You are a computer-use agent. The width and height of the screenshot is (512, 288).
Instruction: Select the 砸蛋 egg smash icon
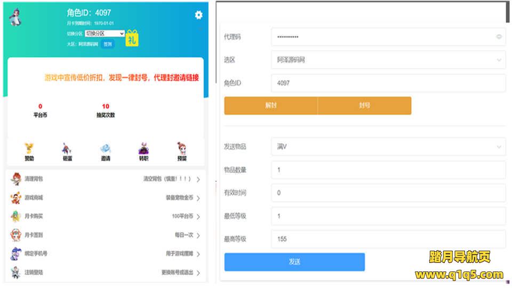(x=67, y=151)
